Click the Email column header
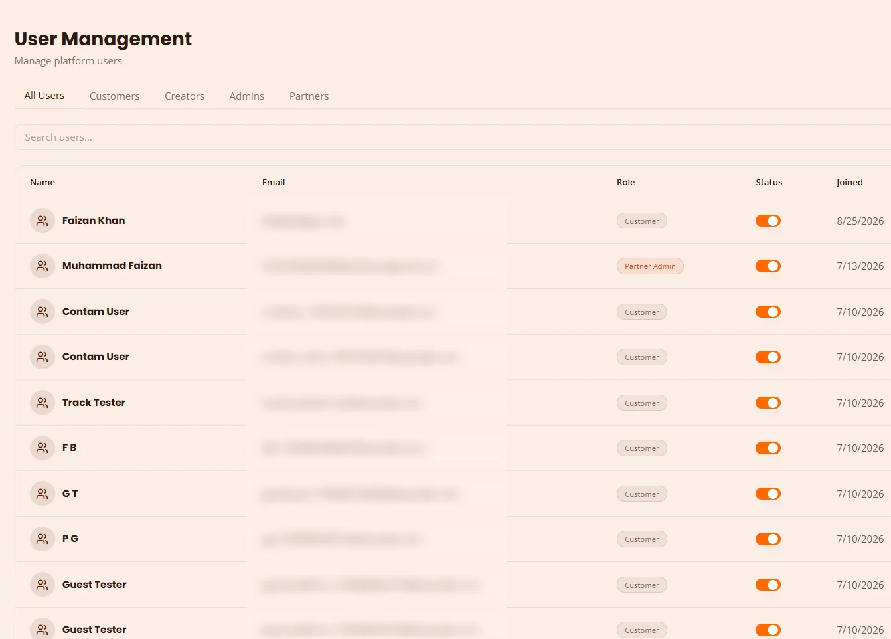 274,183
